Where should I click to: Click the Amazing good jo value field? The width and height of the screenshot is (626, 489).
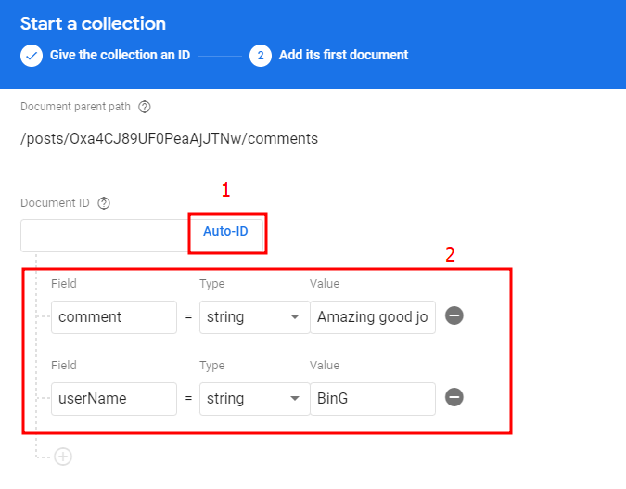tap(373, 317)
